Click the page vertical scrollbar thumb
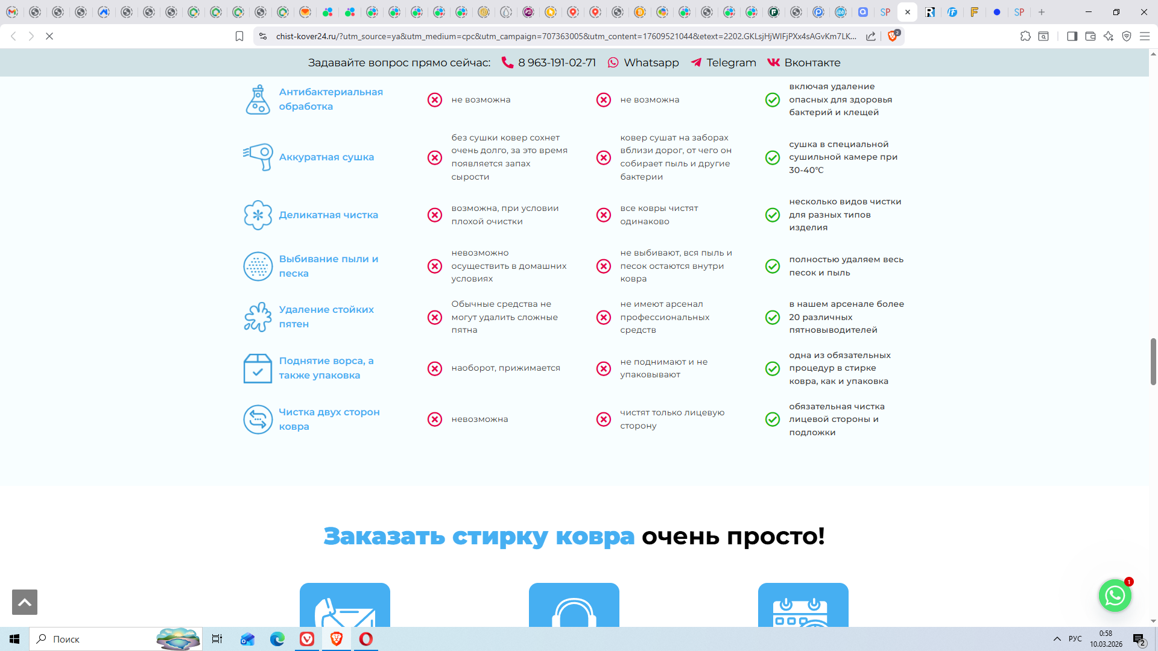Screen dimensions: 1158x651 (1153, 362)
